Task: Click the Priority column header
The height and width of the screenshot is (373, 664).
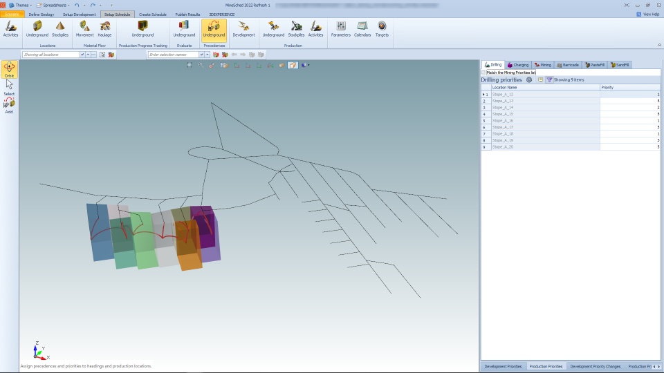Action: [630, 87]
